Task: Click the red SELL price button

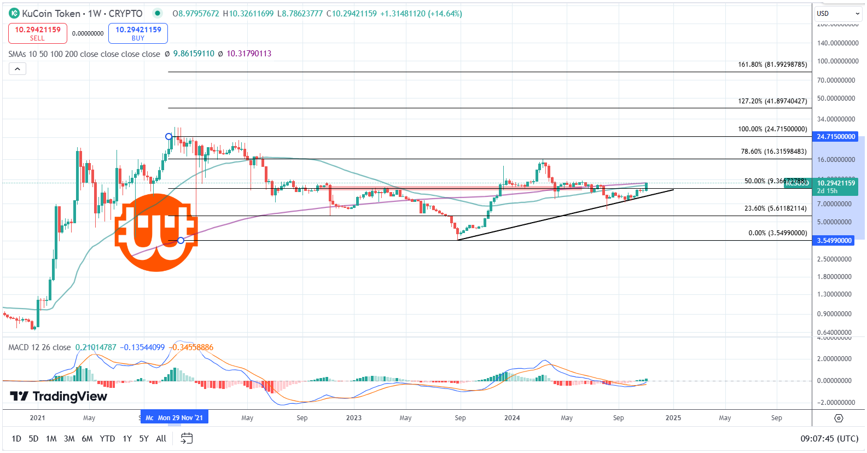Action: point(38,33)
